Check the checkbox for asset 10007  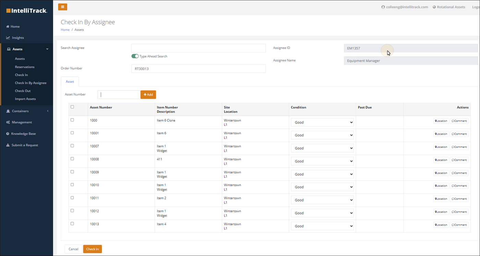[x=72, y=146]
